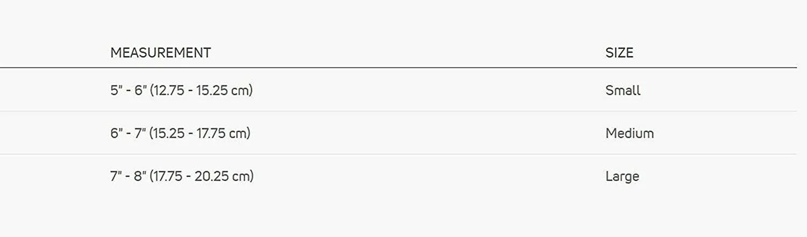Select the 5" - 6" (12.75 - 15.25 cm) measurement cell

(x=181, y=90)
